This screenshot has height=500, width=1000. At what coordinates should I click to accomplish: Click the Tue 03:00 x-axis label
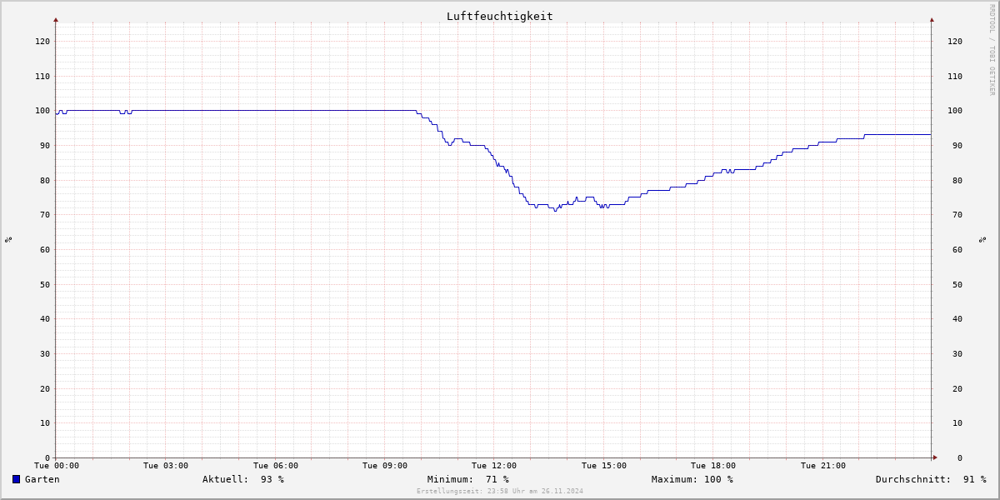pos(166,466)
